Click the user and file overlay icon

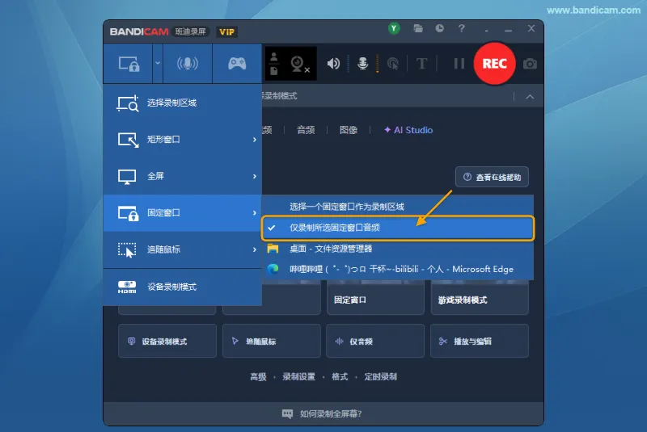coord(274,64)
